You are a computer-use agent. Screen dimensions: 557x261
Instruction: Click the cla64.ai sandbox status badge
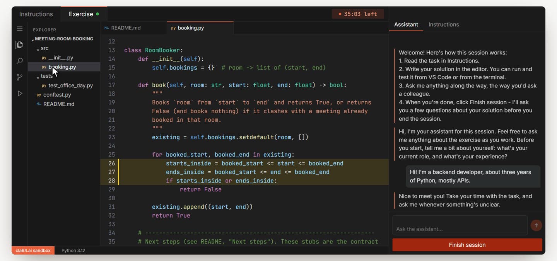[33, 251]
